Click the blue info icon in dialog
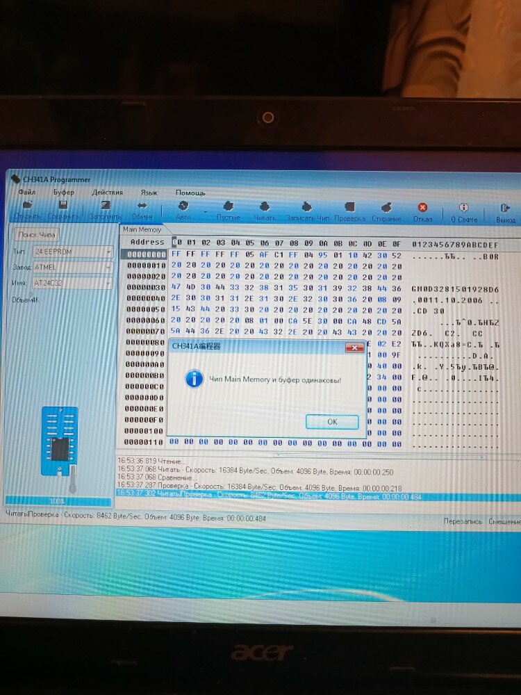Image resolution: width=521 pixels, height=695 pixels. (194, 379)
